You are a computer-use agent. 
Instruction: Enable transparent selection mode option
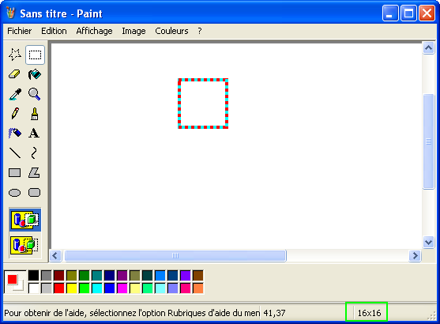click(25, 245)
